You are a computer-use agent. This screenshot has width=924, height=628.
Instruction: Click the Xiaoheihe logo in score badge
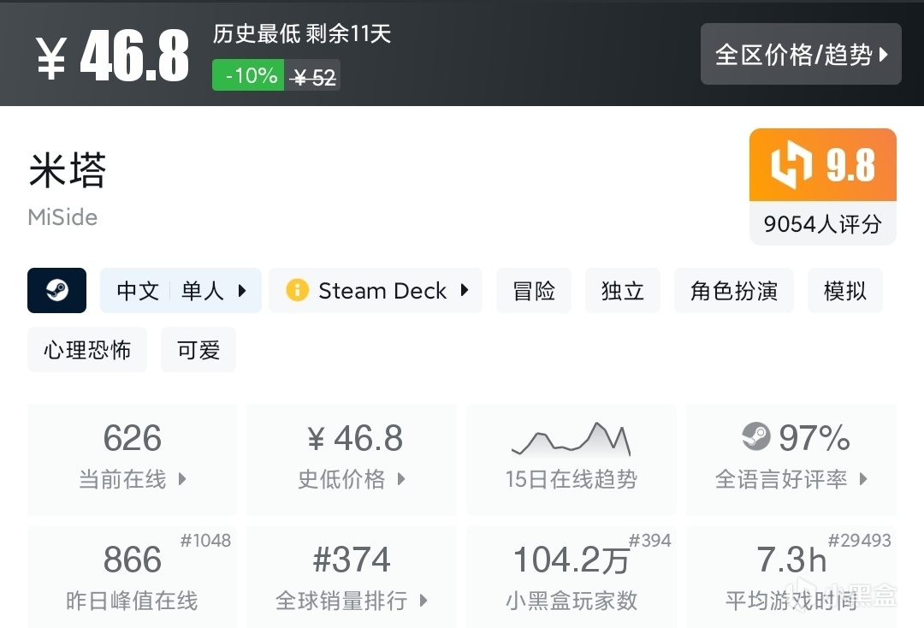791,164
